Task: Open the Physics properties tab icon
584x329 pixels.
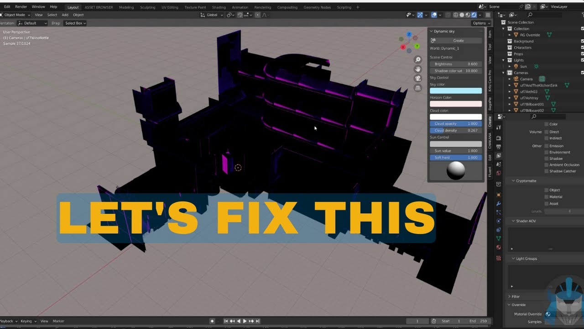Action: pos(499,221)
